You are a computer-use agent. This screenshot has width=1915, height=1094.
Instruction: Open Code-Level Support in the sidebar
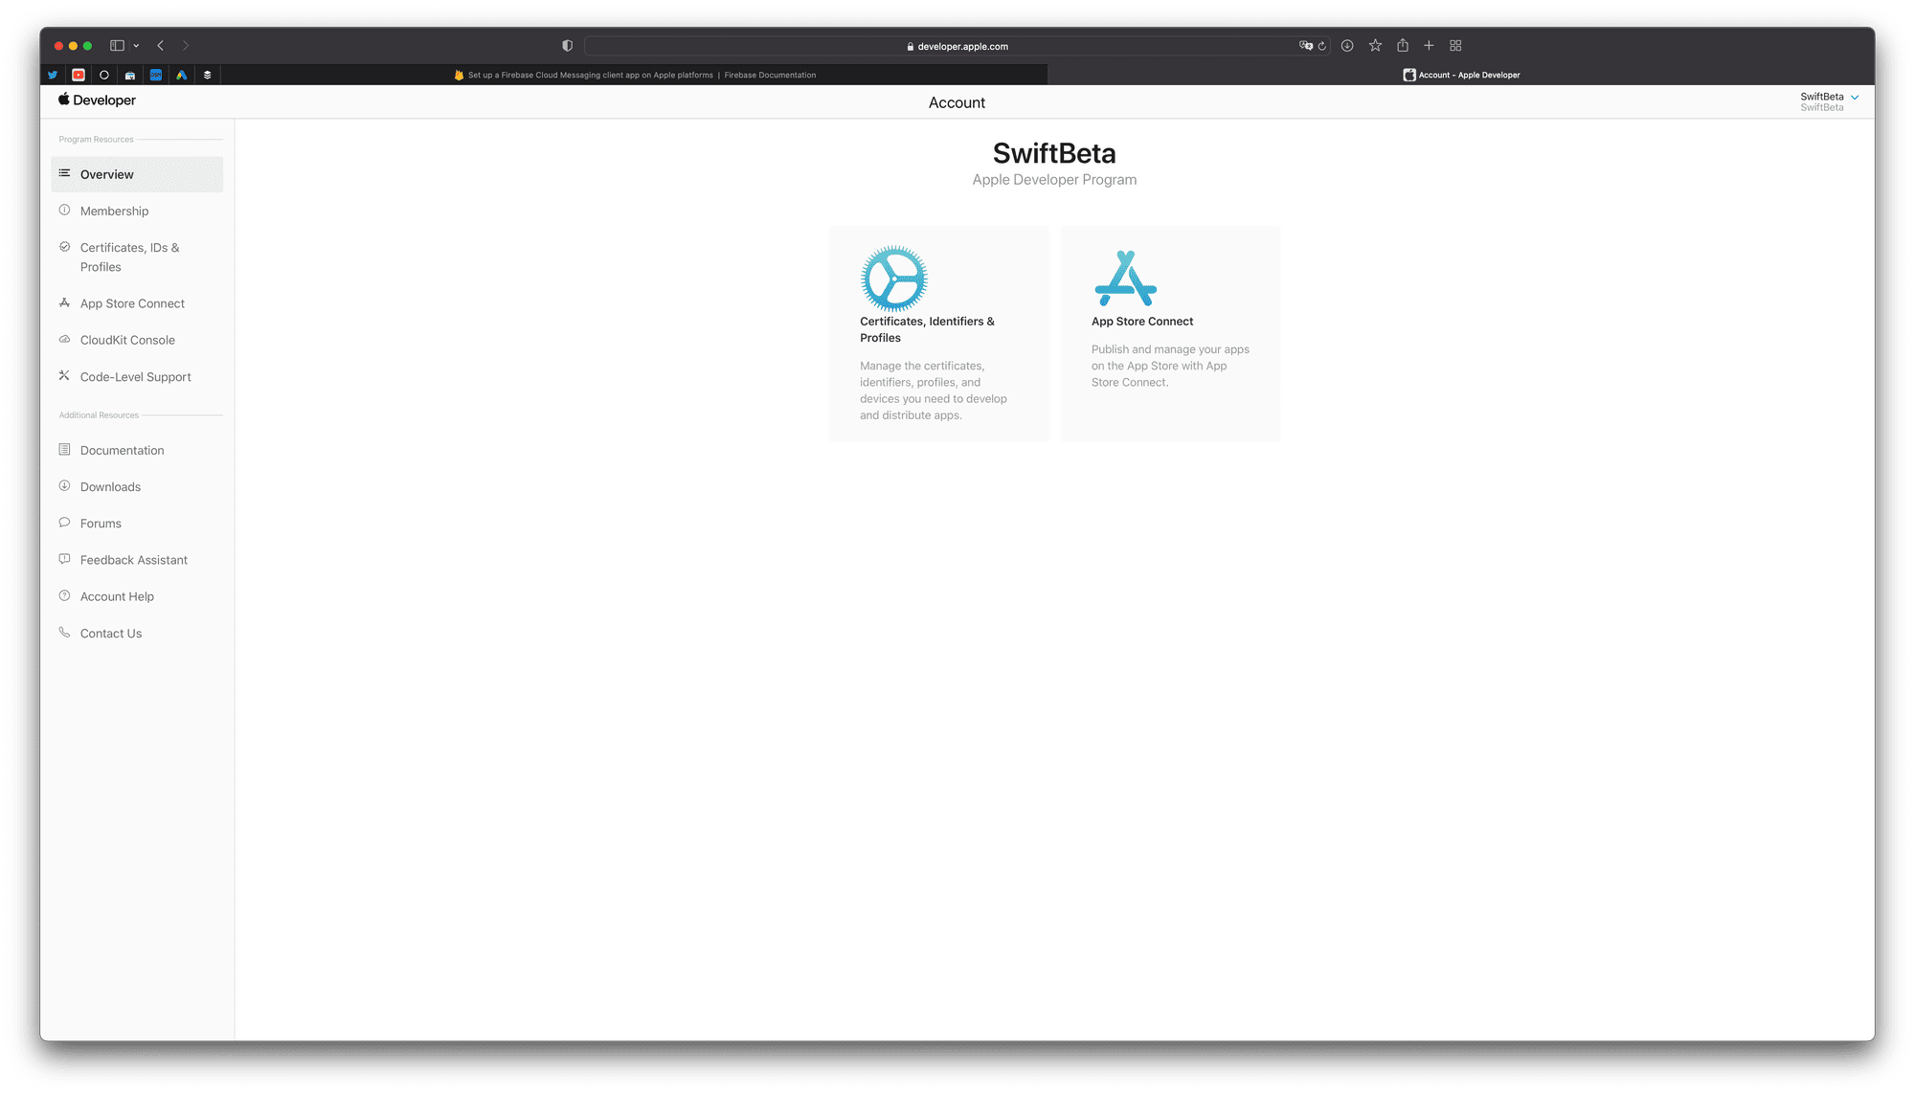point(137,377)
